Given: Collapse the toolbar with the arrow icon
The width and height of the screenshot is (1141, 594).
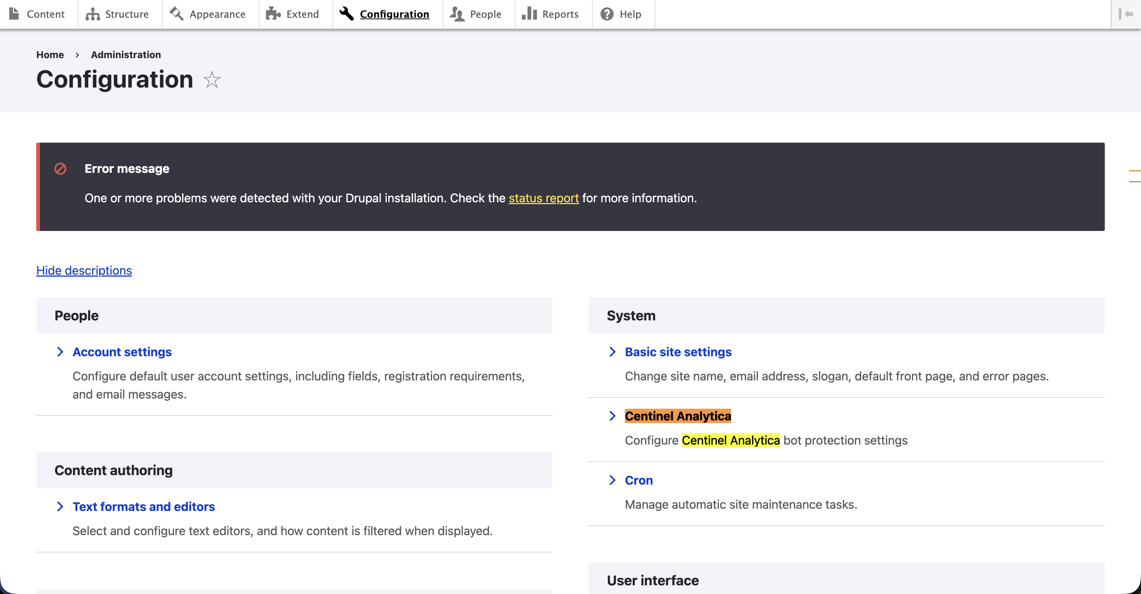Looking at the screenshot, I should (1126, 14).
